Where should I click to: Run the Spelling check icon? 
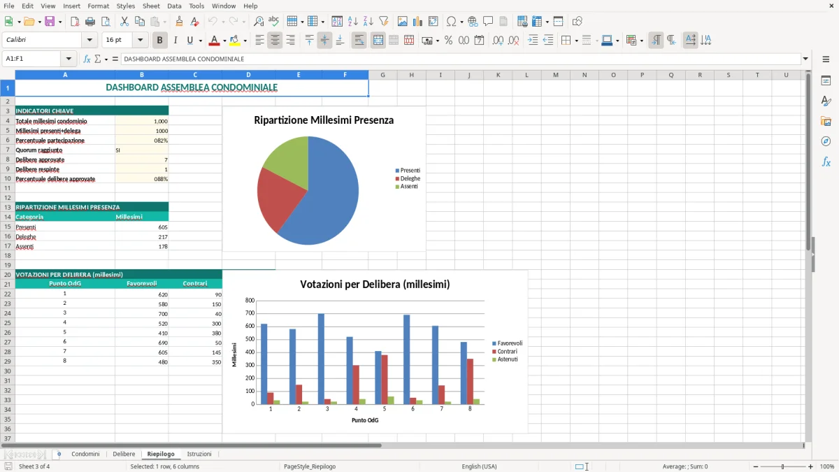coord(274,22)
